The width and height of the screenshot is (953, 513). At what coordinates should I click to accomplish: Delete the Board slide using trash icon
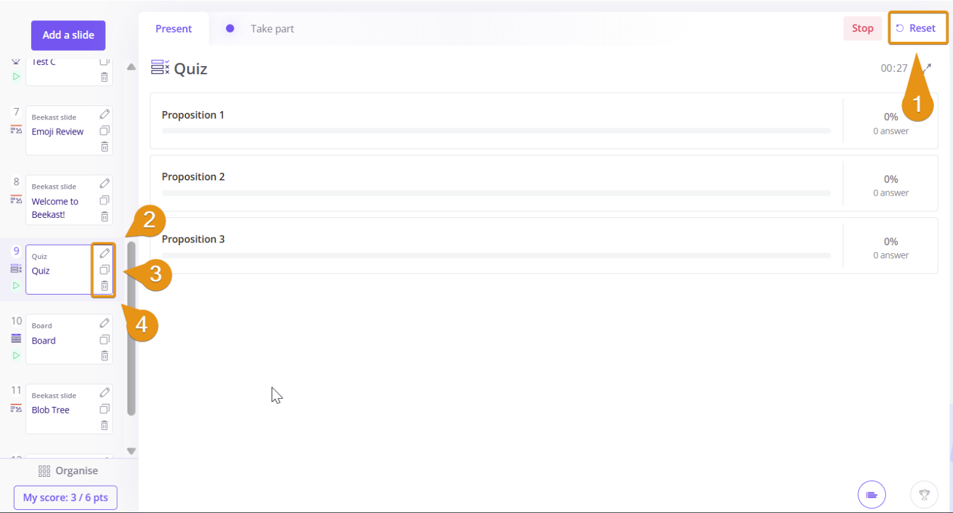click(105, 356)
